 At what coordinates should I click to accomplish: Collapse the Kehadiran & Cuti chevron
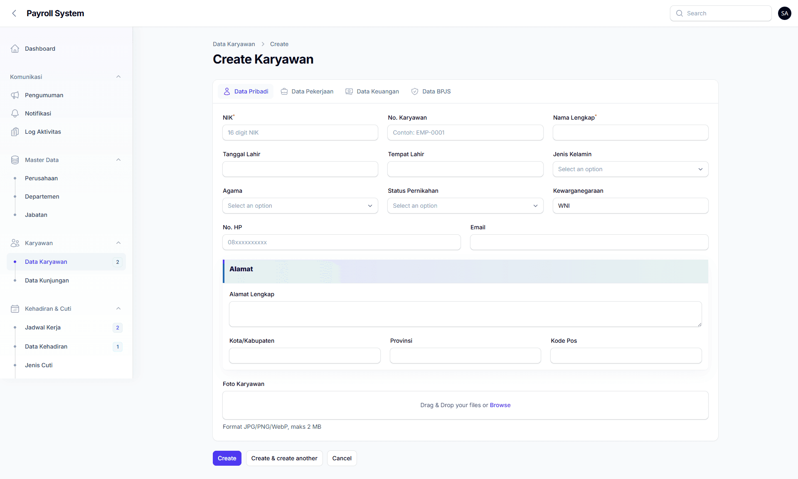(x=118, y=309)
